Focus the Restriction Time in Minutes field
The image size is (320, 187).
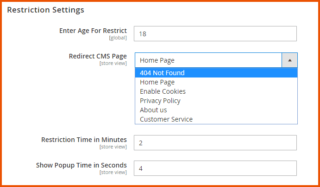pyautogui.click(x=215, y=143)
